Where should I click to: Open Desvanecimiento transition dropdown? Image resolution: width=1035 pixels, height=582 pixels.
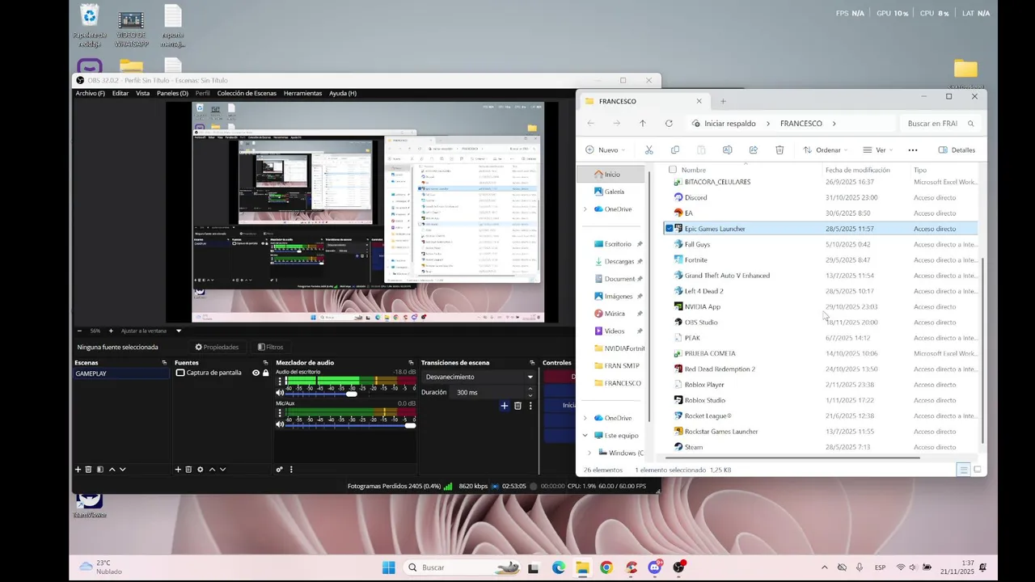click(x=479, y=377)
